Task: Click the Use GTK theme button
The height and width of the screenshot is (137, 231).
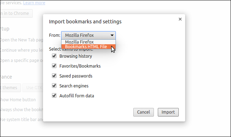Action: coord(33,88)
